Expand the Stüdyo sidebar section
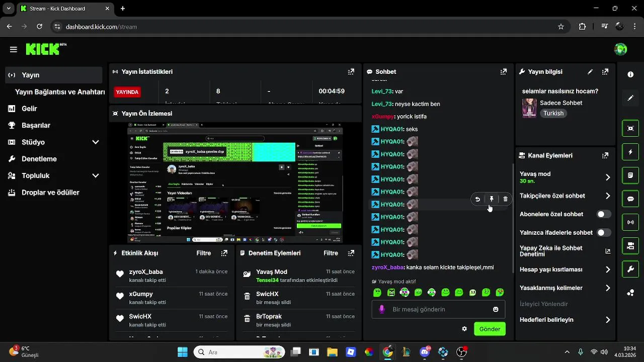The height and width of the screenshot is (362, 644). (96, 142)
